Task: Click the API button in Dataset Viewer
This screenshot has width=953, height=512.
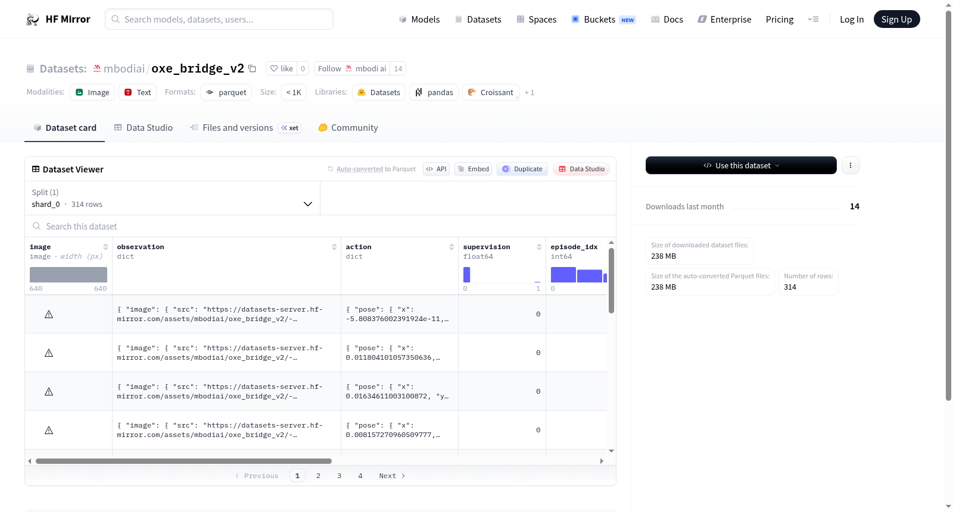Action: (x=436, y=169)
